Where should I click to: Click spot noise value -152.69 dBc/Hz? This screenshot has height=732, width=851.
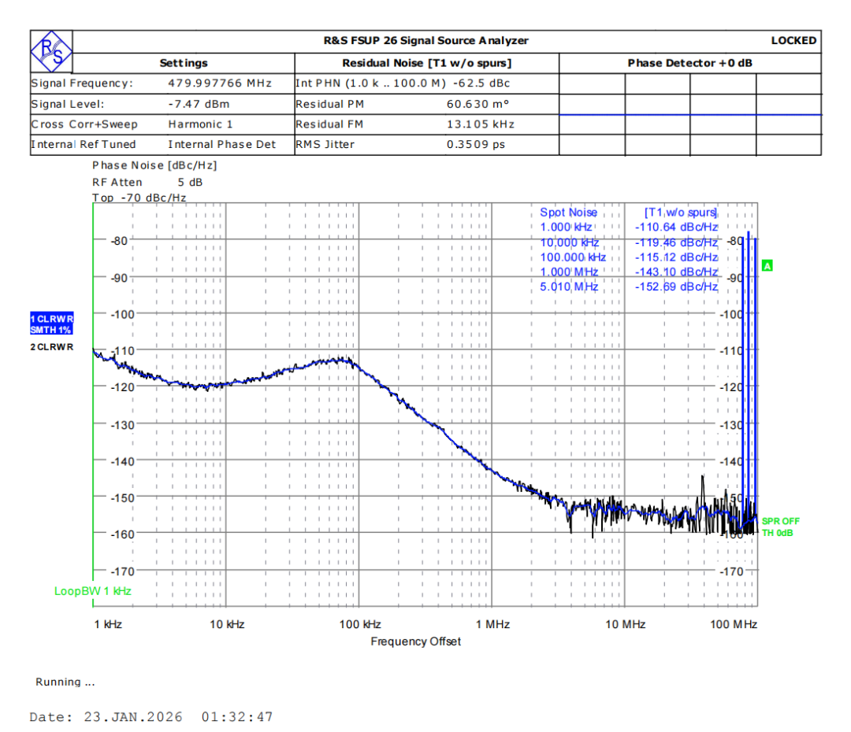[x=676, y=287]
